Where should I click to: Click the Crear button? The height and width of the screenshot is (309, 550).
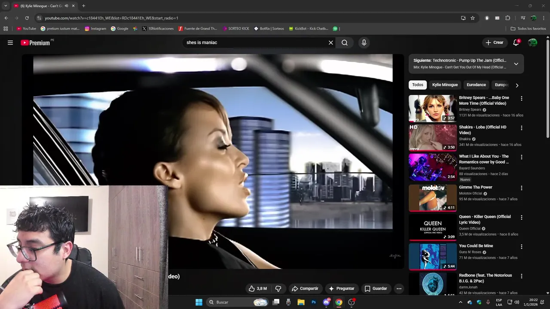[x=494, y=42]
